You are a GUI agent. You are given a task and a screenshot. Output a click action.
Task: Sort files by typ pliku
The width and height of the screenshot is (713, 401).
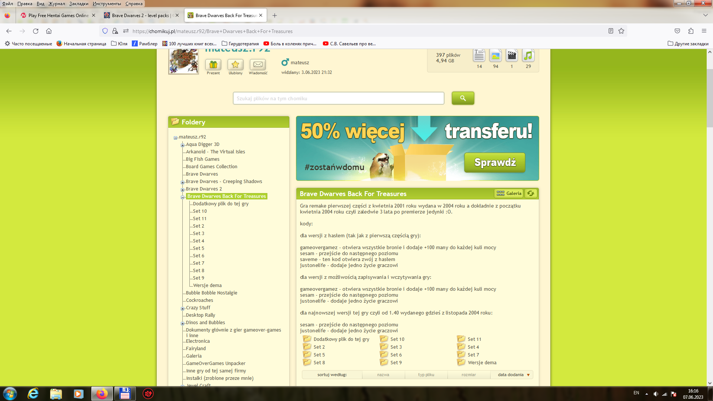click(426, 375)
